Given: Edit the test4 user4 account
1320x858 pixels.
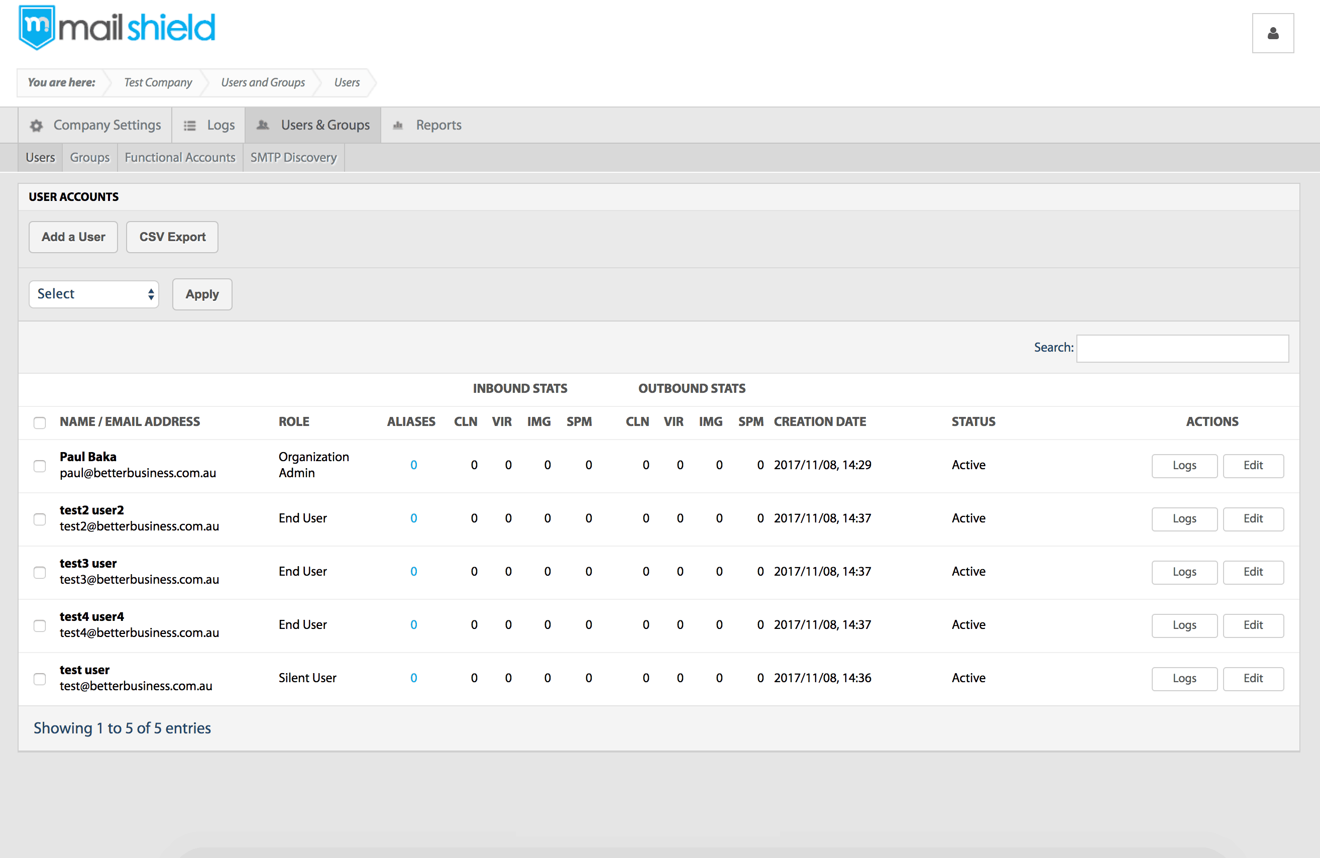Looking at the screenshot, I should (1253, 625).
